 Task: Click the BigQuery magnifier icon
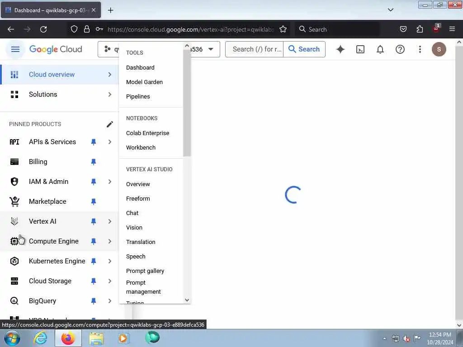point(14,300)
